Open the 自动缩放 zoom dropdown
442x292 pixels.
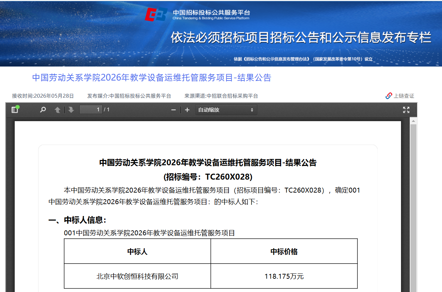click(x=226, y=110)
